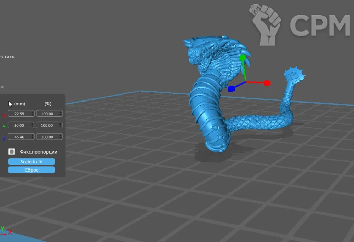Click the blue scale gizmo handle
354x242 pixels.
(x=231, y=88)
